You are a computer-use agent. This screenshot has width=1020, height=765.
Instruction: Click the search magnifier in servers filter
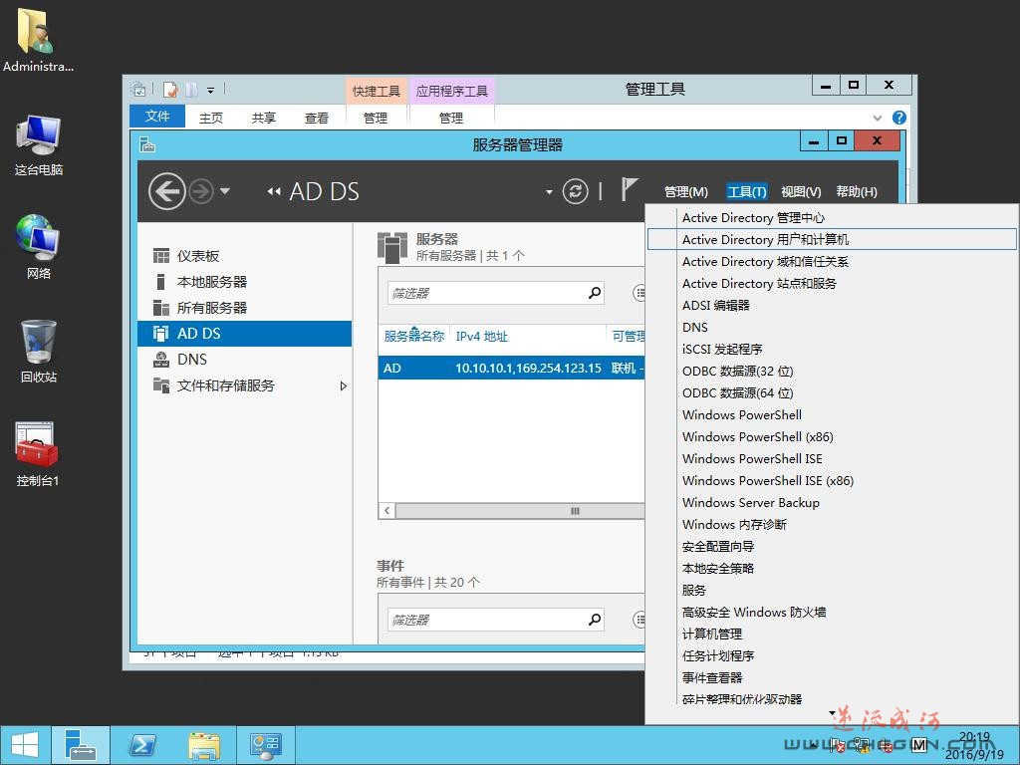pyautogui.click(x=594, y=293)
